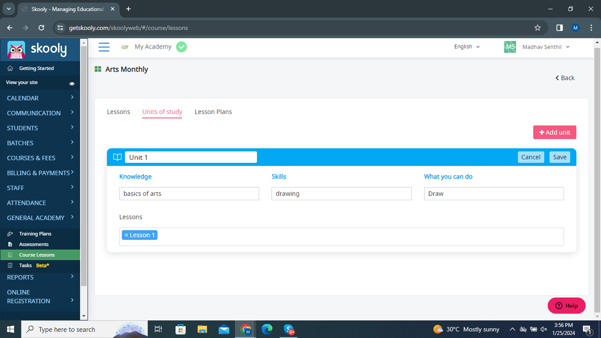Screen dimensions: 601x338
Task: Go Back to the previous page
Action: click(565, 78)
